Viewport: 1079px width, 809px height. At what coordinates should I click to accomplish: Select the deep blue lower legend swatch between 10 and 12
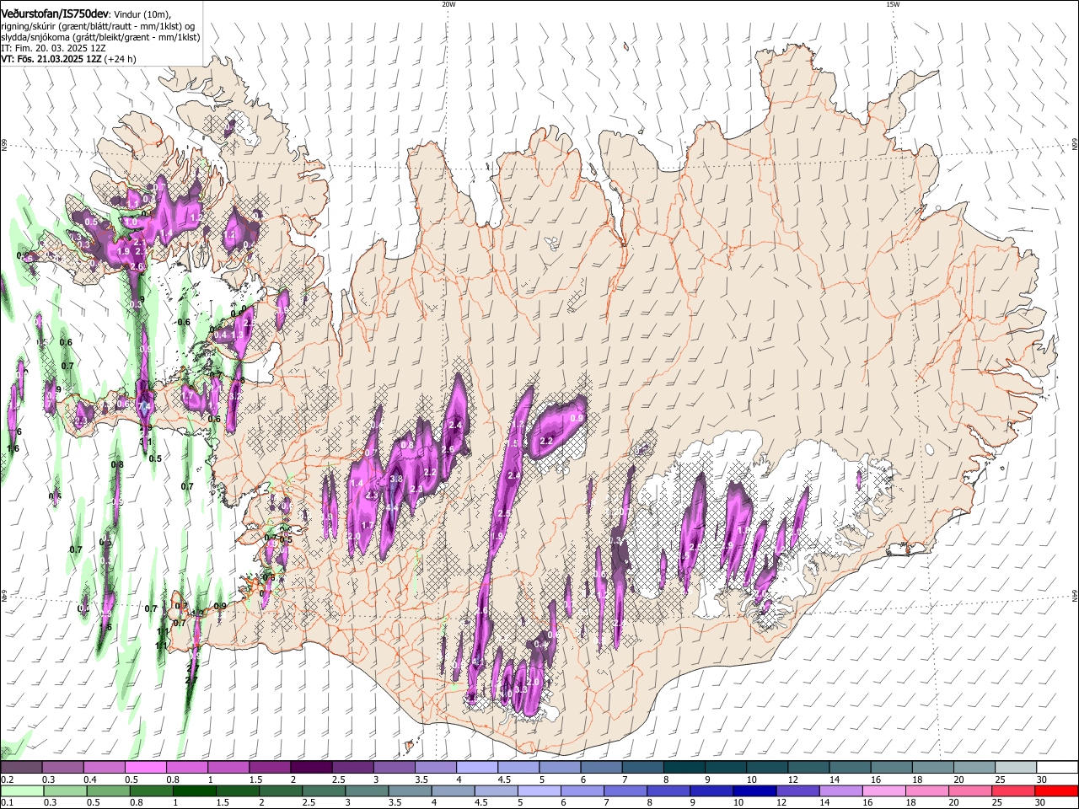(755, 790)
